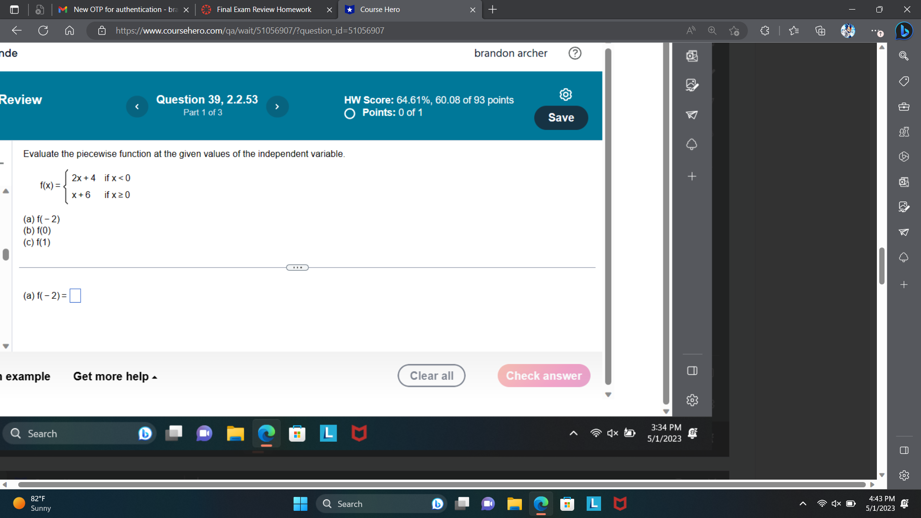
Task: Open Microsoft Designer icon in the sidebar
Action: [904, 207]
